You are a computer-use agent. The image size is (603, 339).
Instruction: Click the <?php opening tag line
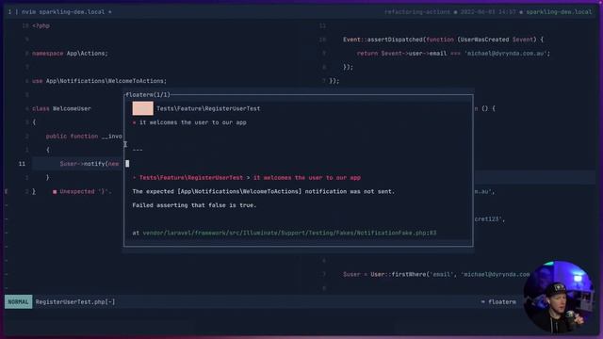(41, 25)
